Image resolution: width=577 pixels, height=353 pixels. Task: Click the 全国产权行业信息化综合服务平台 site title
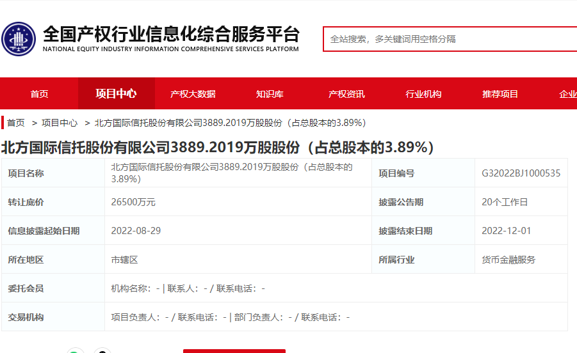tap(171, 34)
